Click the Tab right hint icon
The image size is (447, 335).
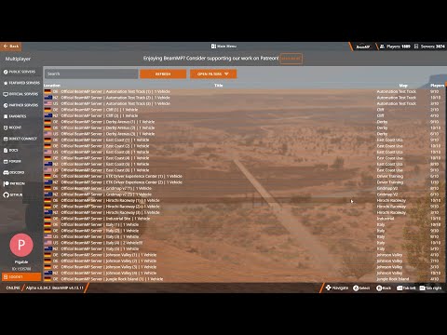[x=422, y=288]
